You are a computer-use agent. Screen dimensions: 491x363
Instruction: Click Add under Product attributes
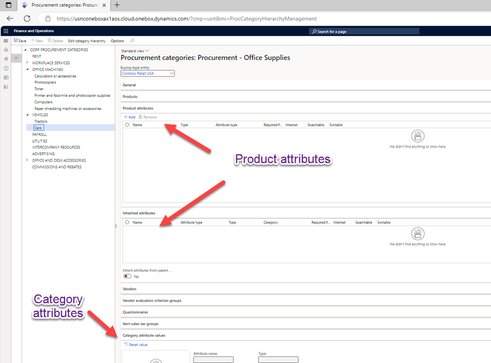129,117
